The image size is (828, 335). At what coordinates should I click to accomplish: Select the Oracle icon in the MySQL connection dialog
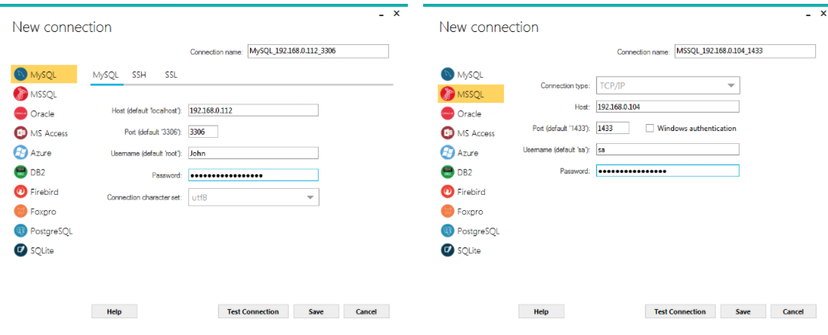21,113
